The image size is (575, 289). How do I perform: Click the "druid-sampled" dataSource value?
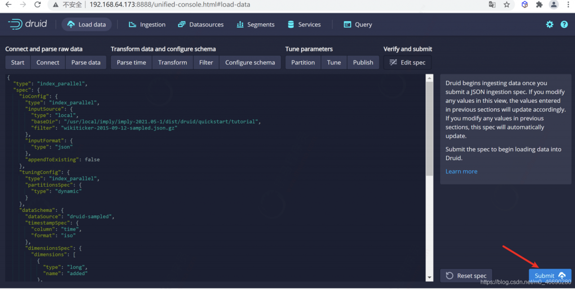90,216
